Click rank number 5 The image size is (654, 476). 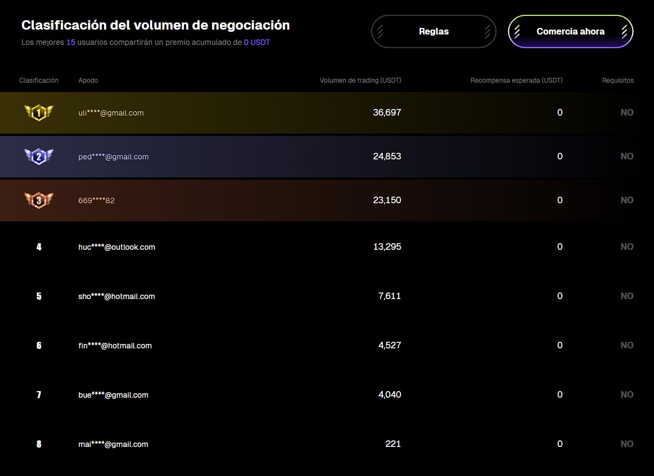[x=39, y=296]
